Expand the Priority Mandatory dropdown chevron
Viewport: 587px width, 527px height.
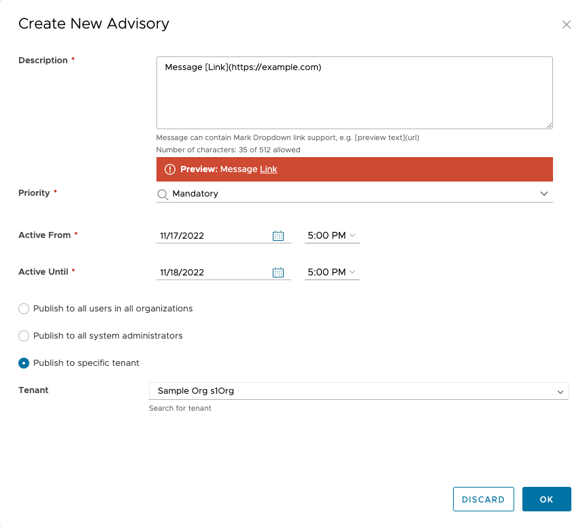point(543,194)
